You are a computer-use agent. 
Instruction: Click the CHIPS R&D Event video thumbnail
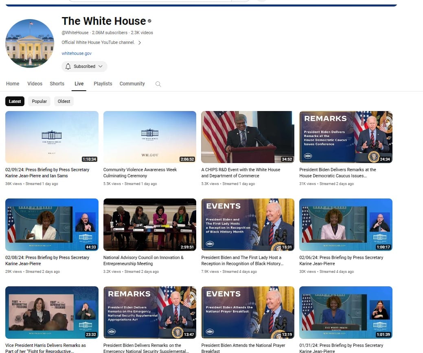click(248, 137)
